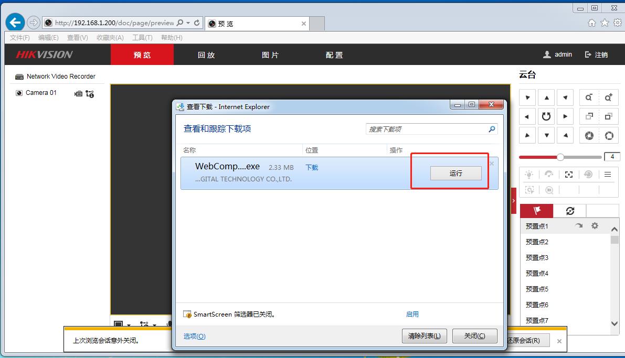Run the downloaded WebComponents exe with 运行
Viewport: 625px width, 358px height.
(455, 173)
